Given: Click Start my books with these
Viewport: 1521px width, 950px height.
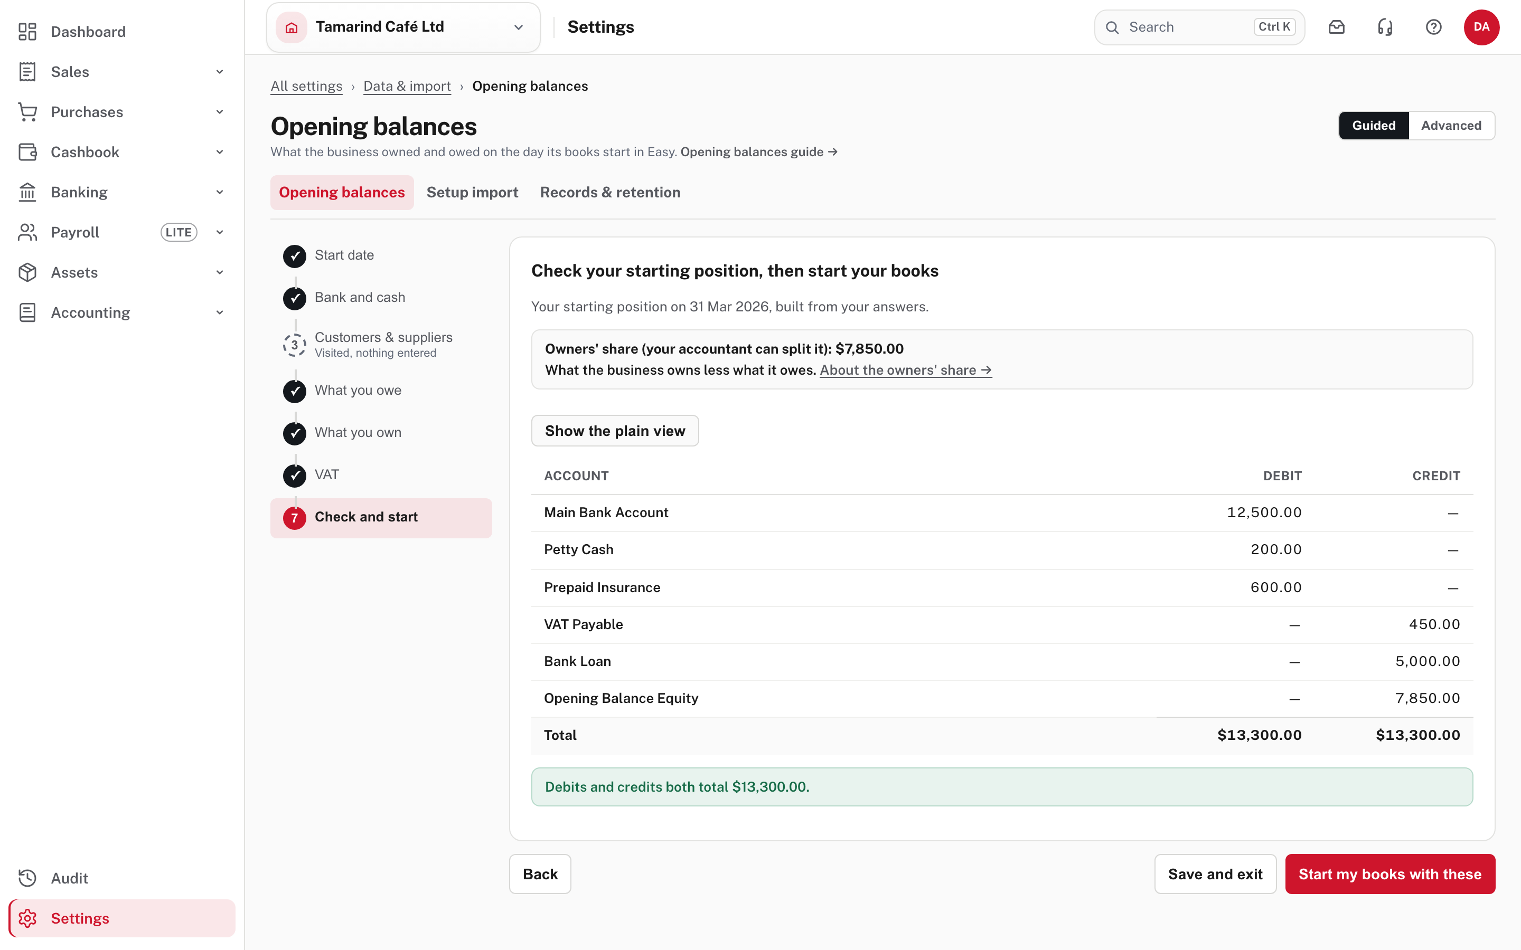Looking at the screenshot, I should pos(1389,874).
